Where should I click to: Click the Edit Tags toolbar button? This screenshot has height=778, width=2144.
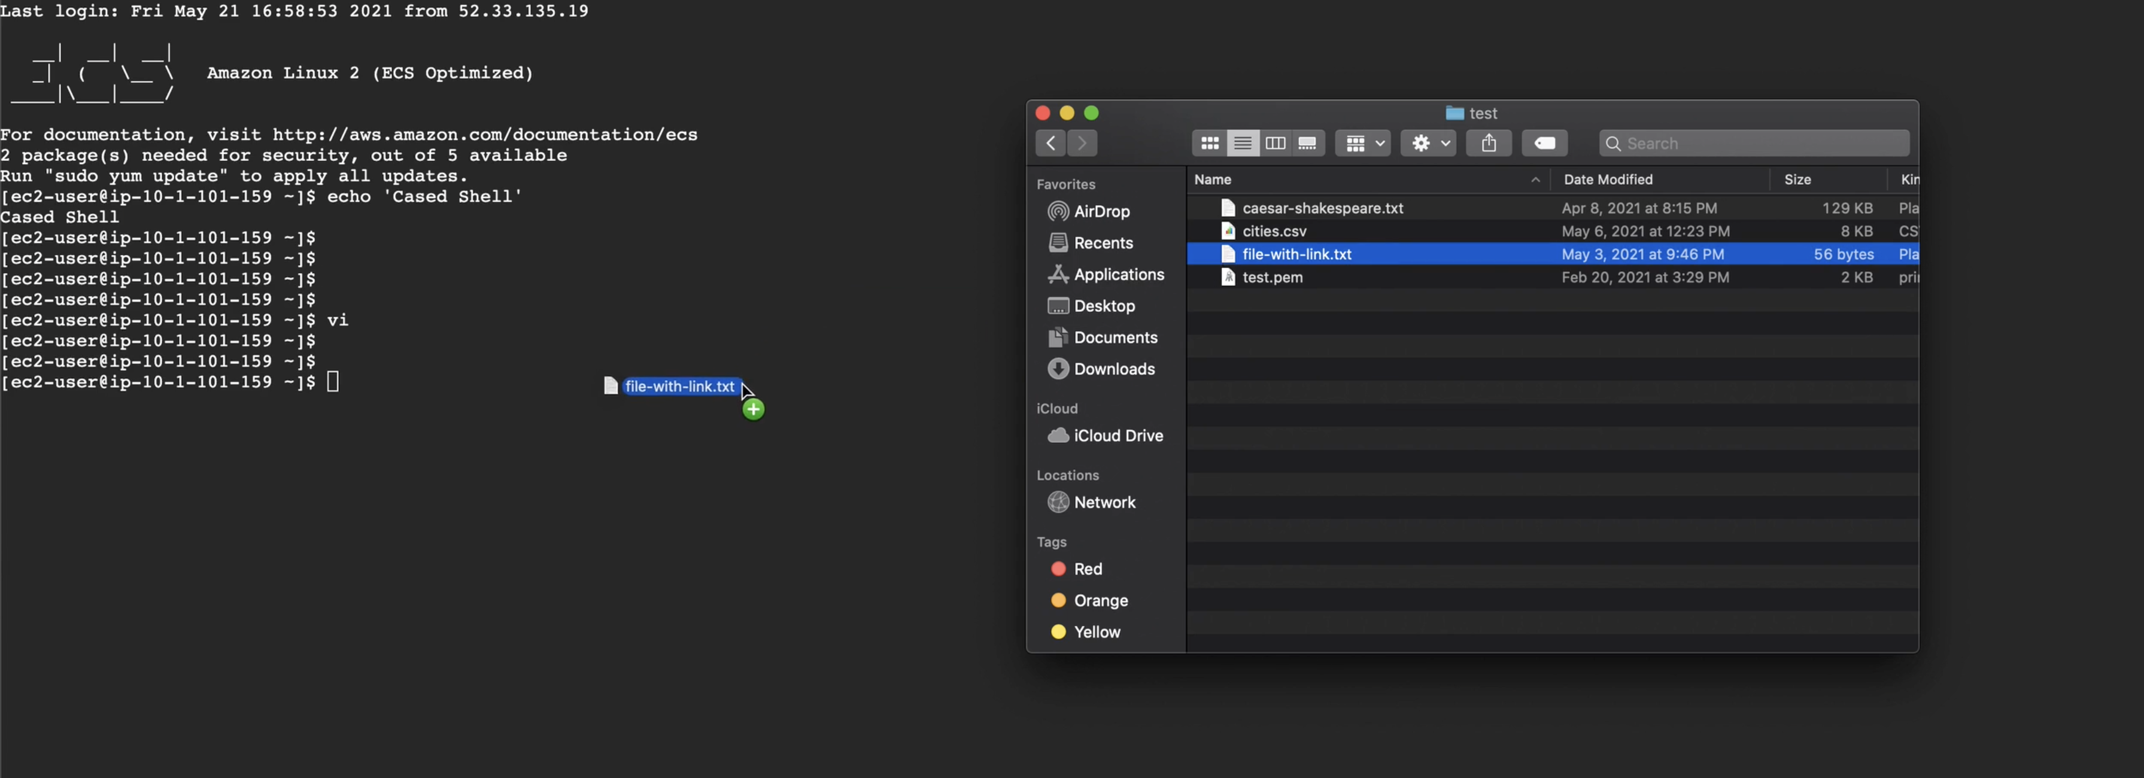pos(1544,143)
